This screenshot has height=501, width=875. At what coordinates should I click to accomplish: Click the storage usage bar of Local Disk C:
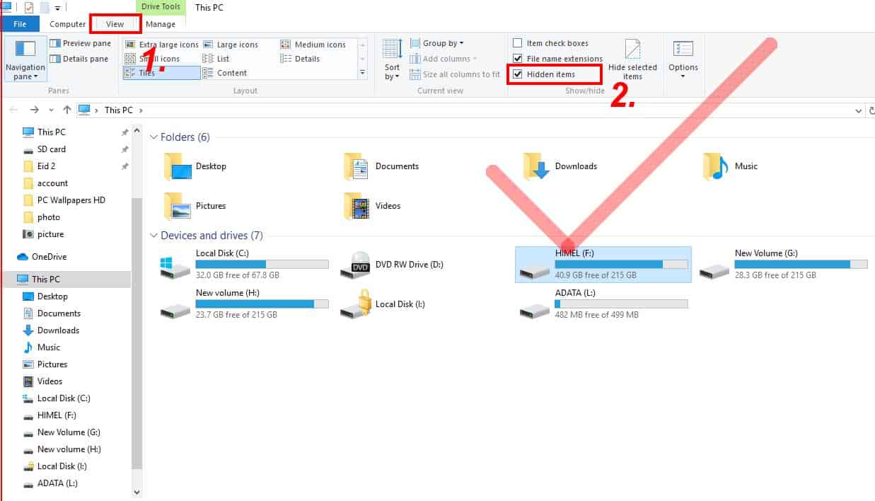pos(262,263)
